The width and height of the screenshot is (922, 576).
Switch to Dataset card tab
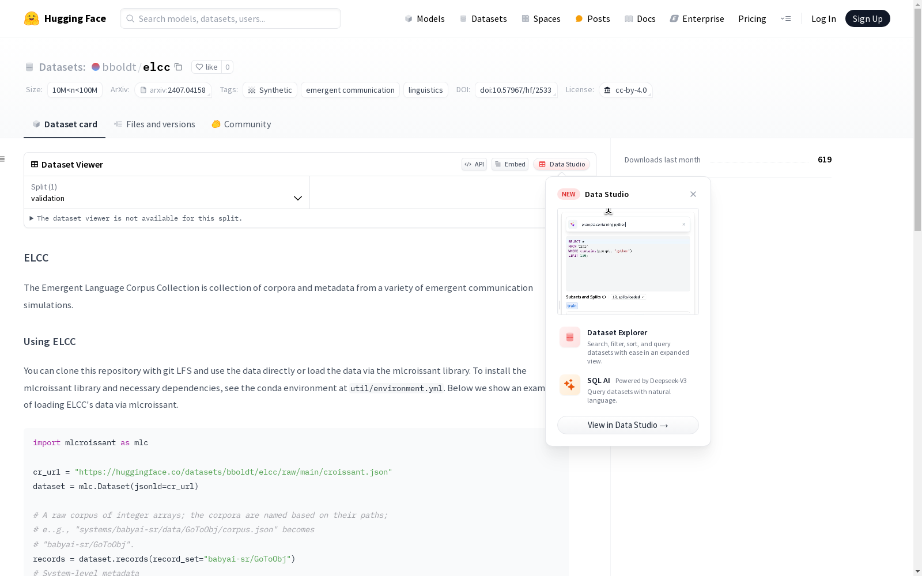coord(65,124)
